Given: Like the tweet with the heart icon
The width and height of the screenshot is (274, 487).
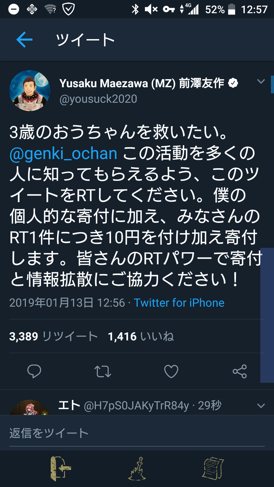Looking at the screenshot, I should tap(171, 371).
